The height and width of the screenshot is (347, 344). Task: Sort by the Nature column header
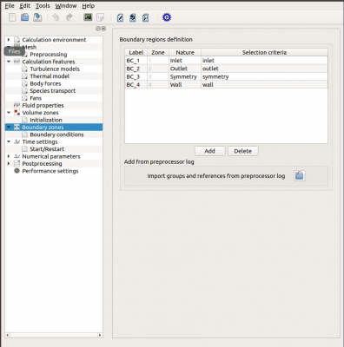tap(185, 52)
